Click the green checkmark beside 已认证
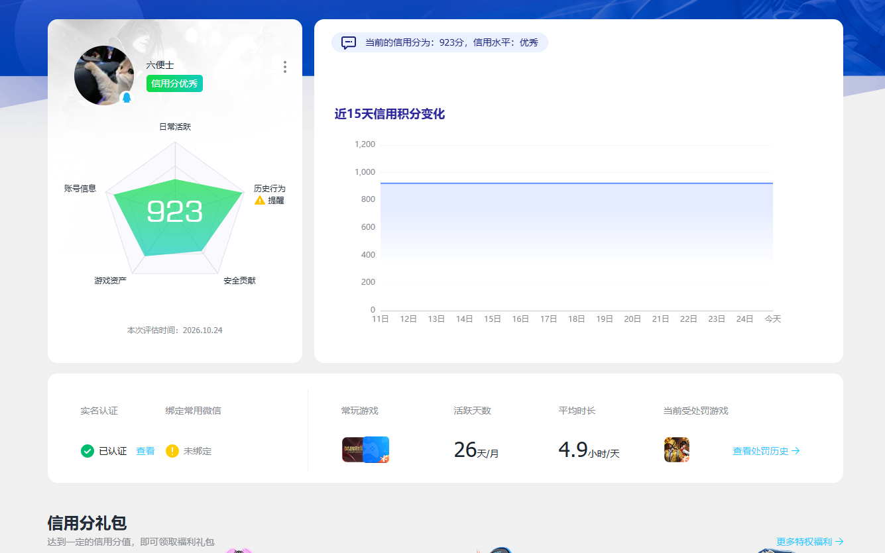Screen dimensions: 885x553 pos(88,451)
